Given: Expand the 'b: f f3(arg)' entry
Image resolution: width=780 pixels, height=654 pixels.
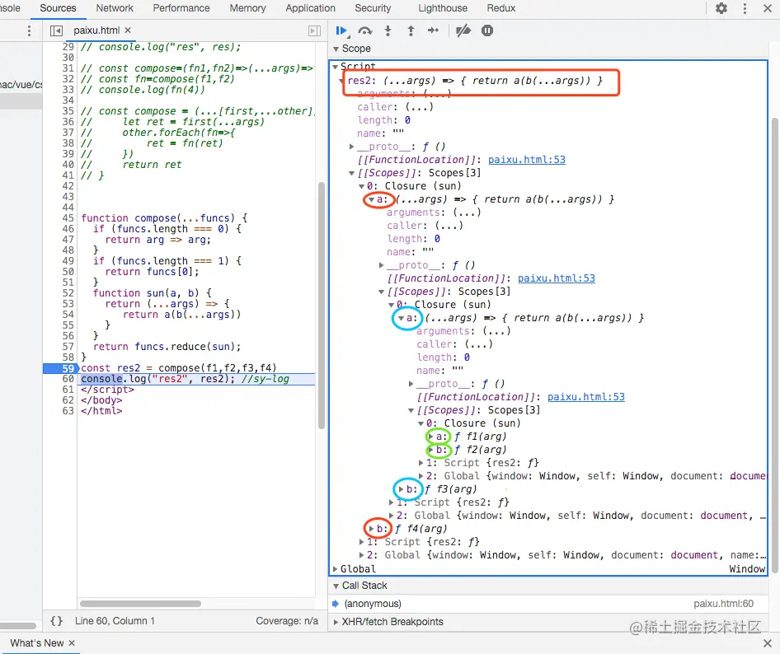Looking at the screenshot, I should (x=401, y=489).
